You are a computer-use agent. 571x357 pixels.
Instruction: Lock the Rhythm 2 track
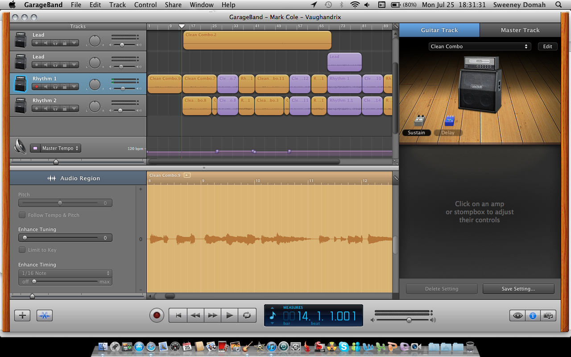tap(65, 108)
